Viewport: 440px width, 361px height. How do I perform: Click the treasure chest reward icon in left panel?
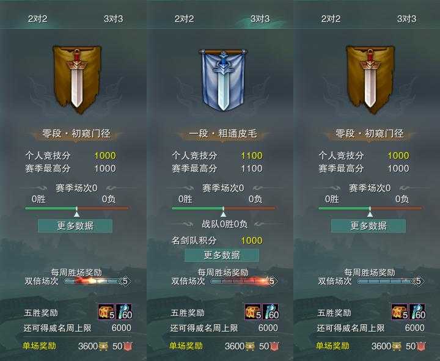106,312
